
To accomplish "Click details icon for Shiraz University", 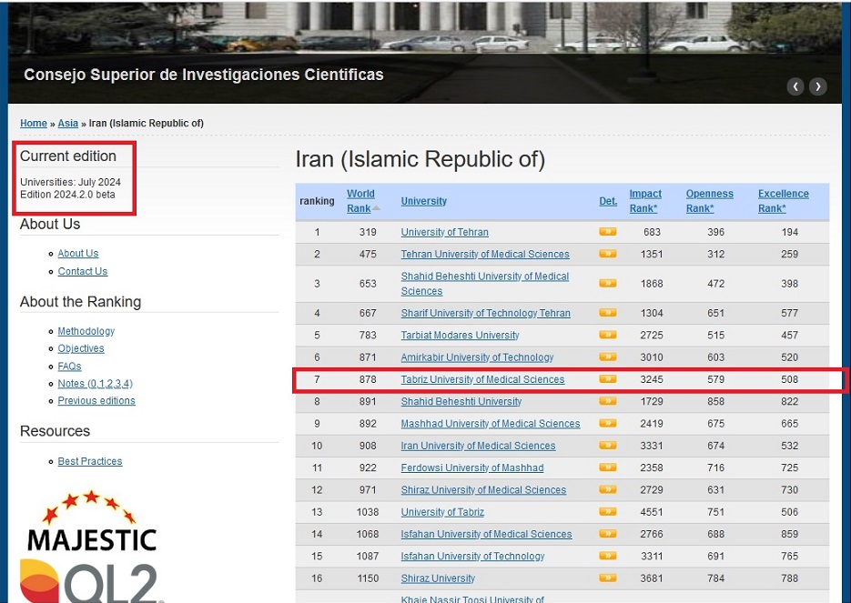I will (607, 578).
